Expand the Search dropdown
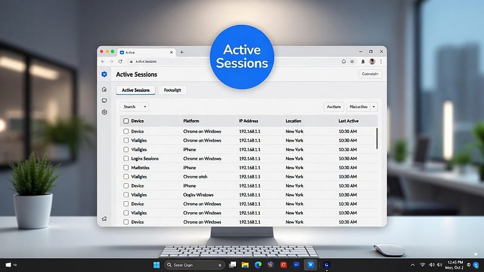Screen dimensions: 484x272 (x=134, y=107)
